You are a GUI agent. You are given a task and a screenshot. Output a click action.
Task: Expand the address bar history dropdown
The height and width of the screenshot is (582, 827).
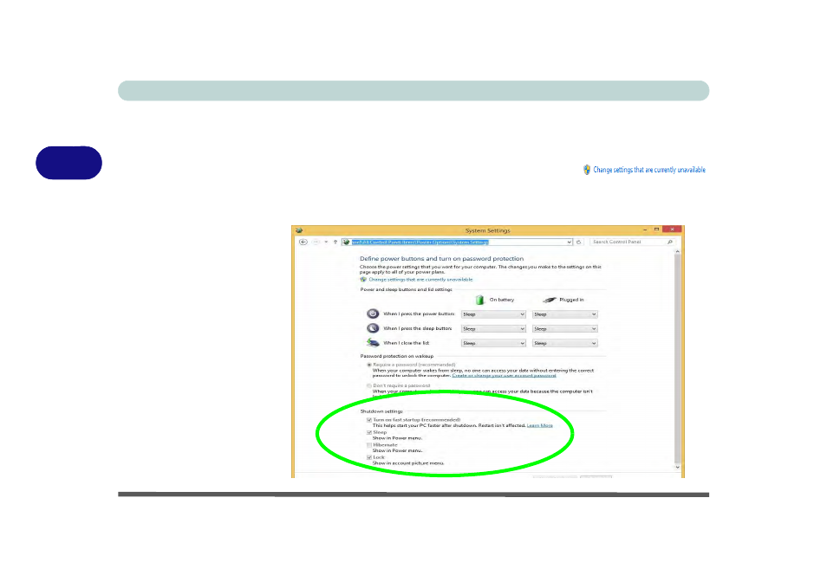[569, 242]
